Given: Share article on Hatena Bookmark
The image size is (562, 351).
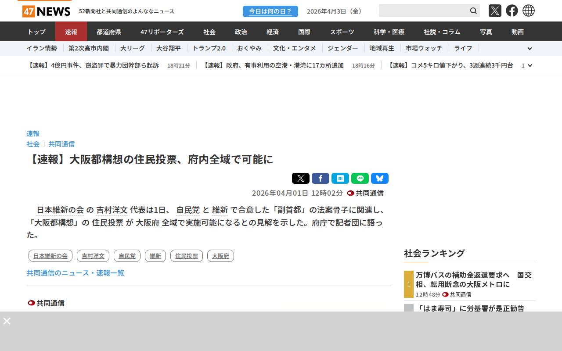Looking at the screenshot, I should [340, 178].
